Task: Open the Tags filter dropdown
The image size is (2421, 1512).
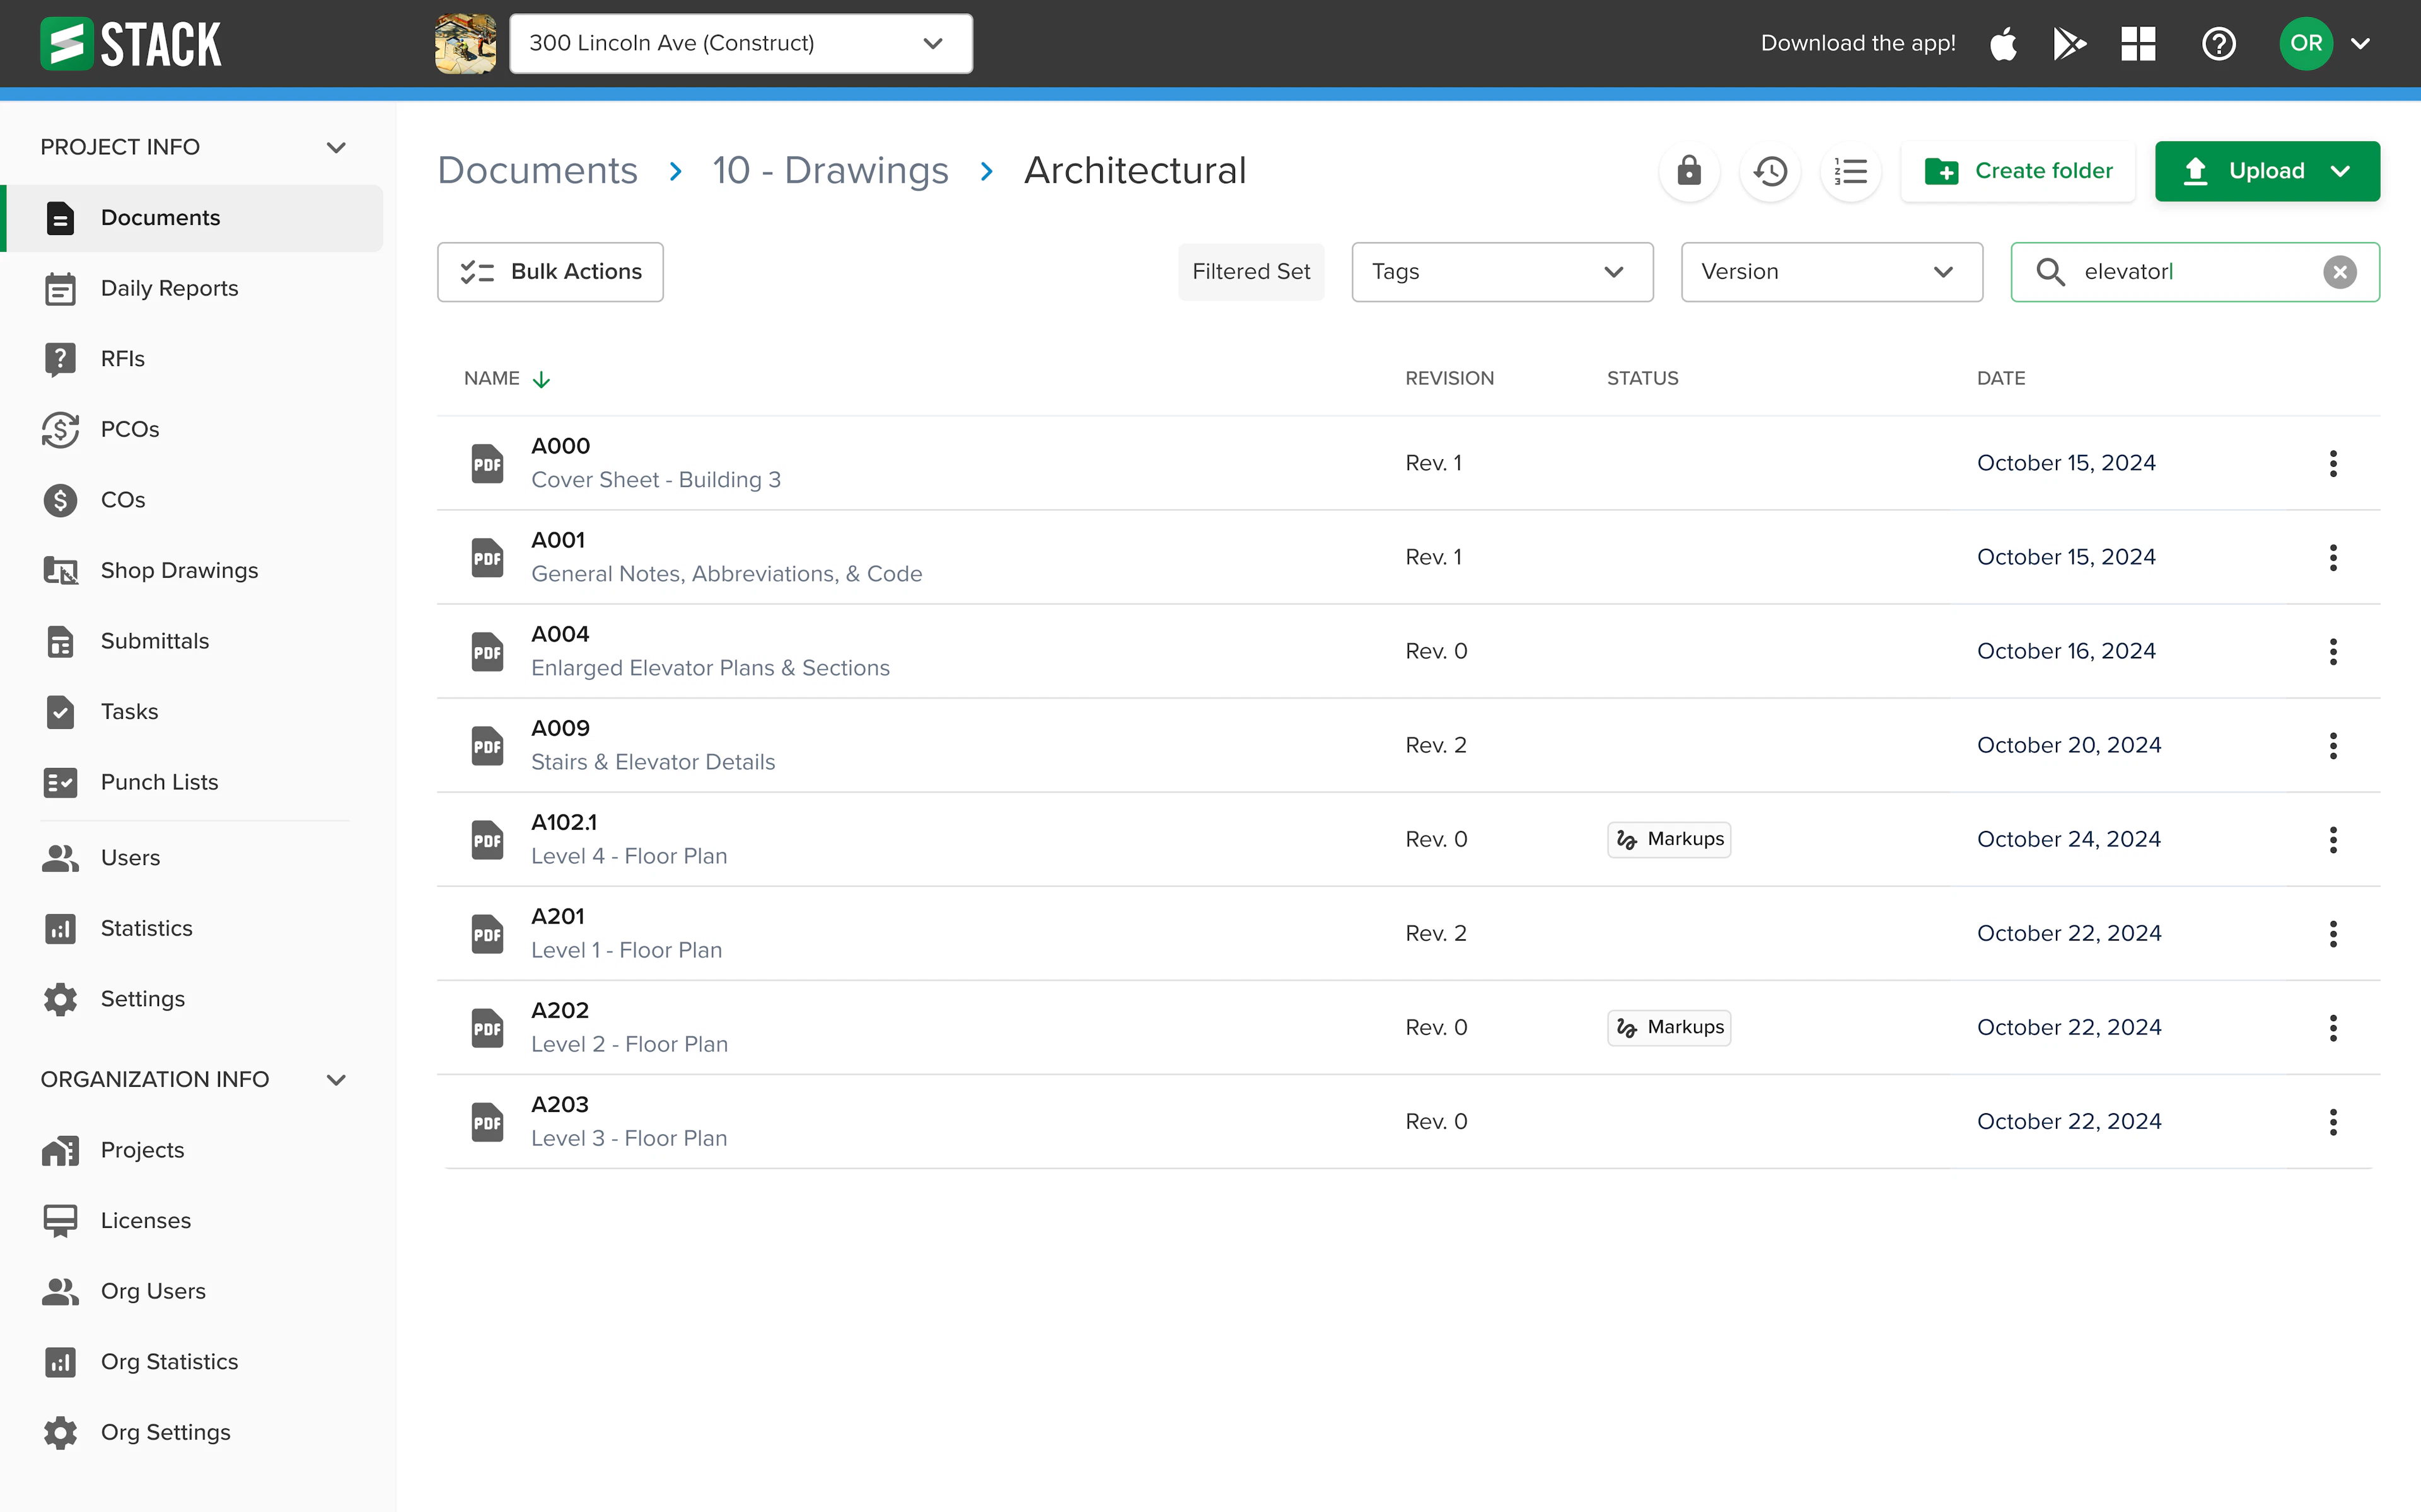Action: coord(1502,271)
